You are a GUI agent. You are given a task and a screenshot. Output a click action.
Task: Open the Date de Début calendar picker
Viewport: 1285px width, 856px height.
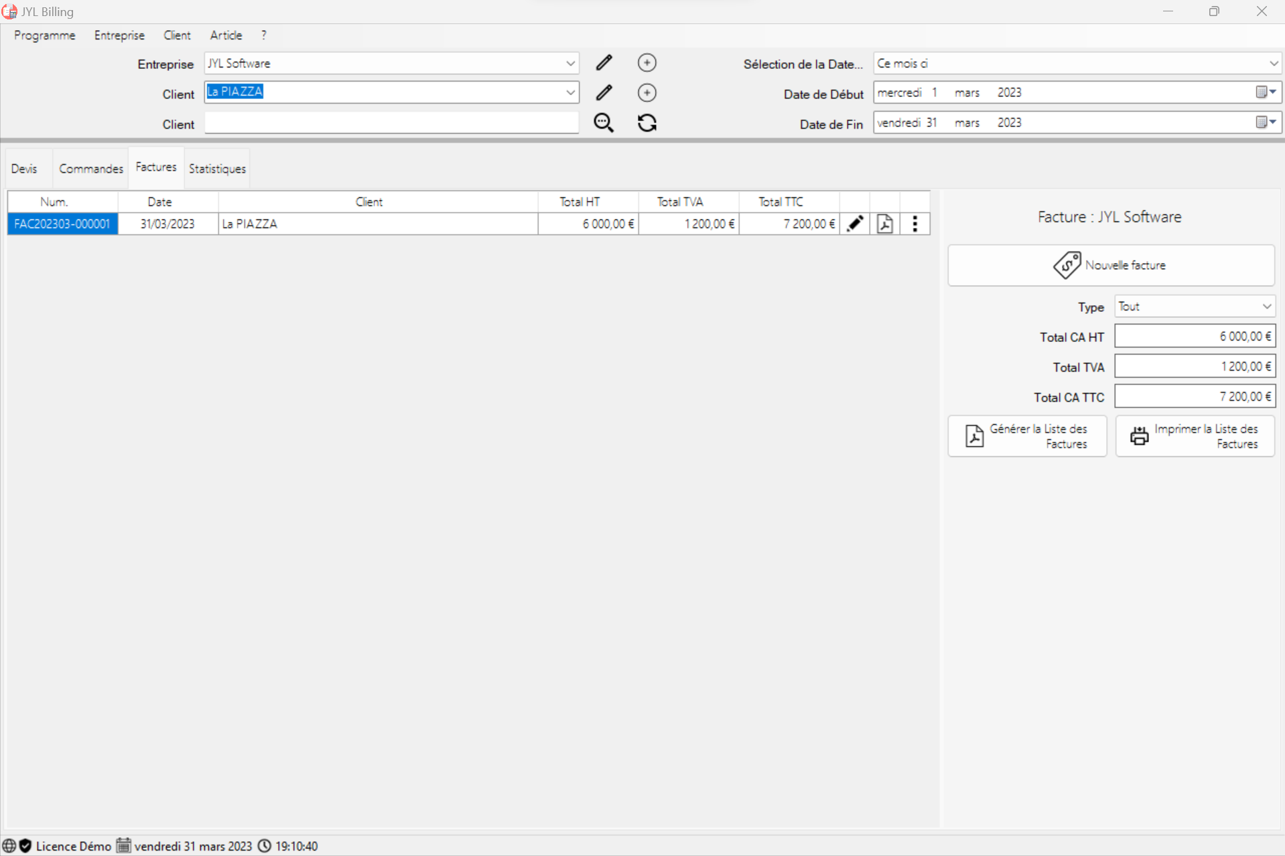[1265, 92]
